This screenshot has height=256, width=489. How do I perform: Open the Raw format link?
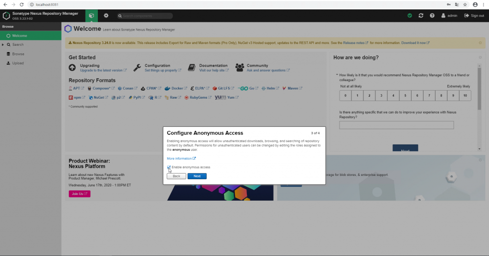click(x=173, y=97)
